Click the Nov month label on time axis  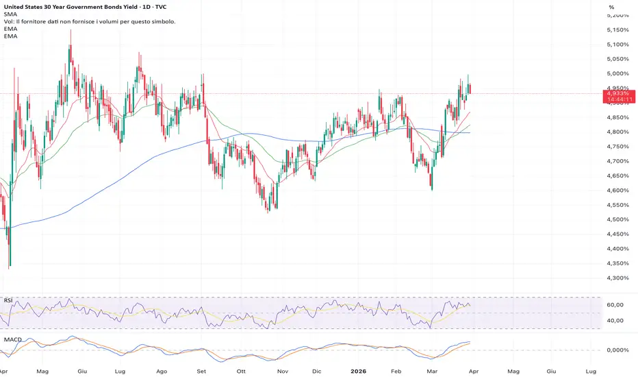[x=283, y=372]
